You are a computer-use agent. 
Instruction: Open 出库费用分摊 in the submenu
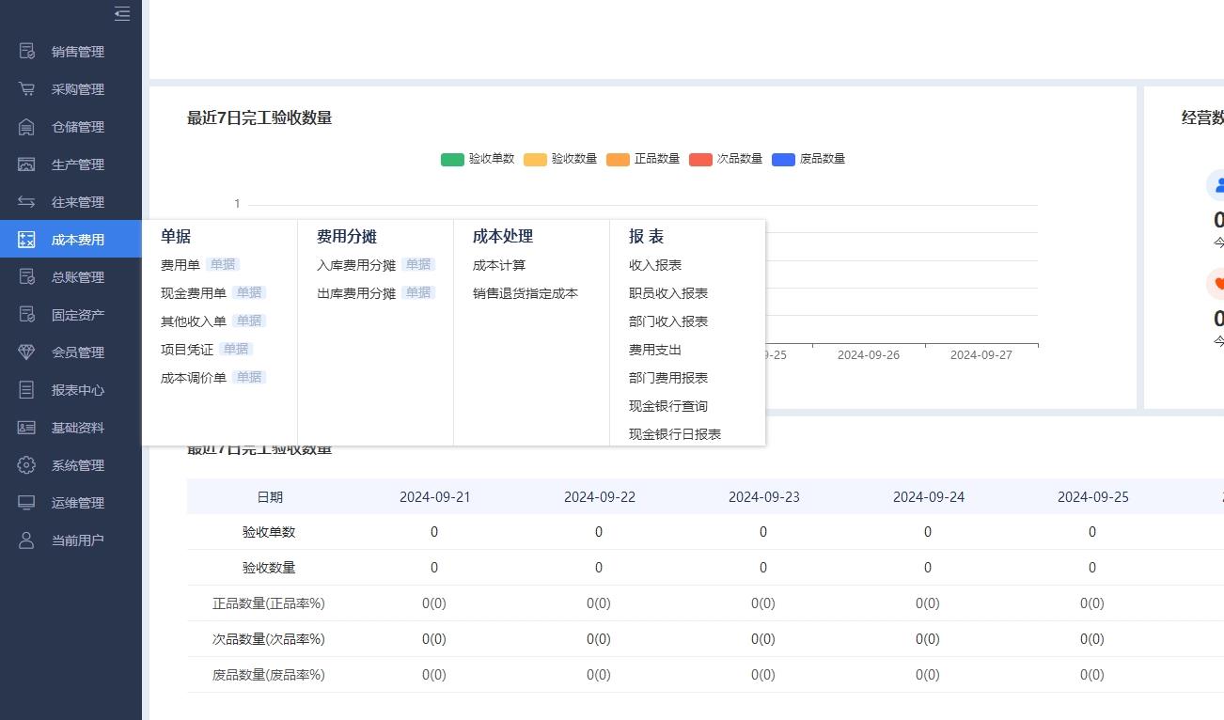(356, 293)
